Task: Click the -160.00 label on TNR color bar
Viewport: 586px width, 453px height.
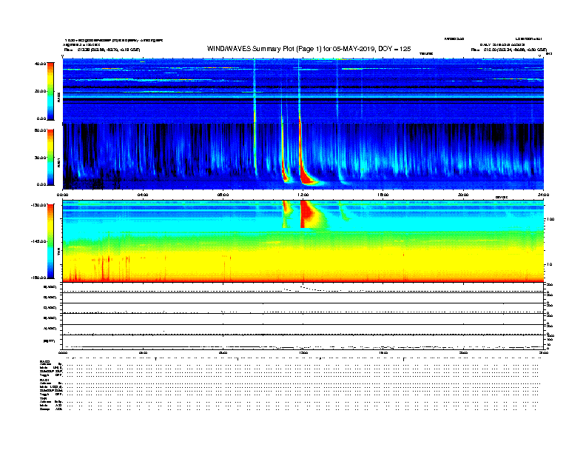Action: 39,278
